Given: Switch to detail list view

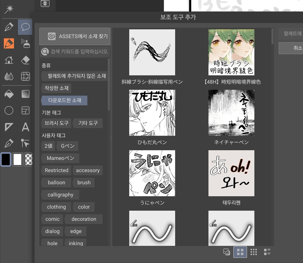Looking at the screenshot, I should click(267, 252).
